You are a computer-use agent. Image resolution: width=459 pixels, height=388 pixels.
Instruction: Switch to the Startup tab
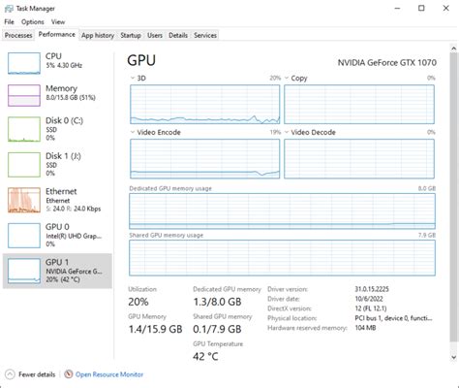(131, 35)
